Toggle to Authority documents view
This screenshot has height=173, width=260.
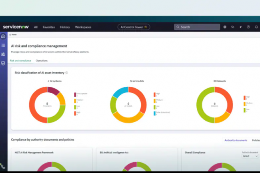coord(236,141)
